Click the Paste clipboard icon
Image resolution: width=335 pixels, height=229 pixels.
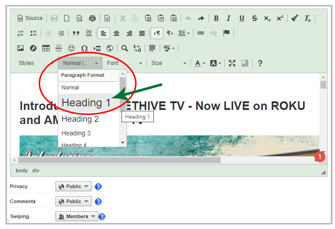(x=148, y=18)
